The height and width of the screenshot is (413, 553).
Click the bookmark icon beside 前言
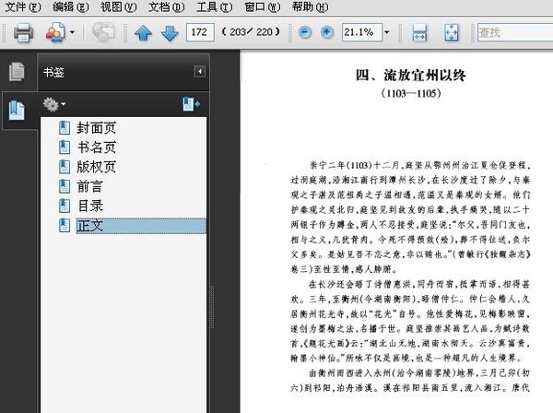click(65, 186)
